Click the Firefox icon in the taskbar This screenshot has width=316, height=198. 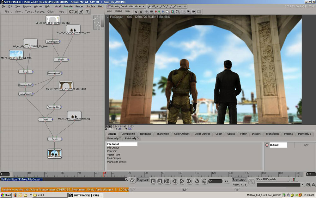15,195
